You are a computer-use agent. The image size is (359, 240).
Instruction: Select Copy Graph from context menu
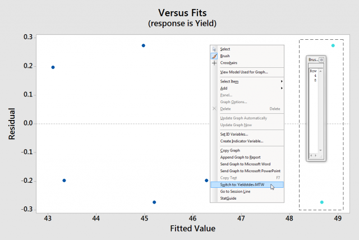point(231,150)
